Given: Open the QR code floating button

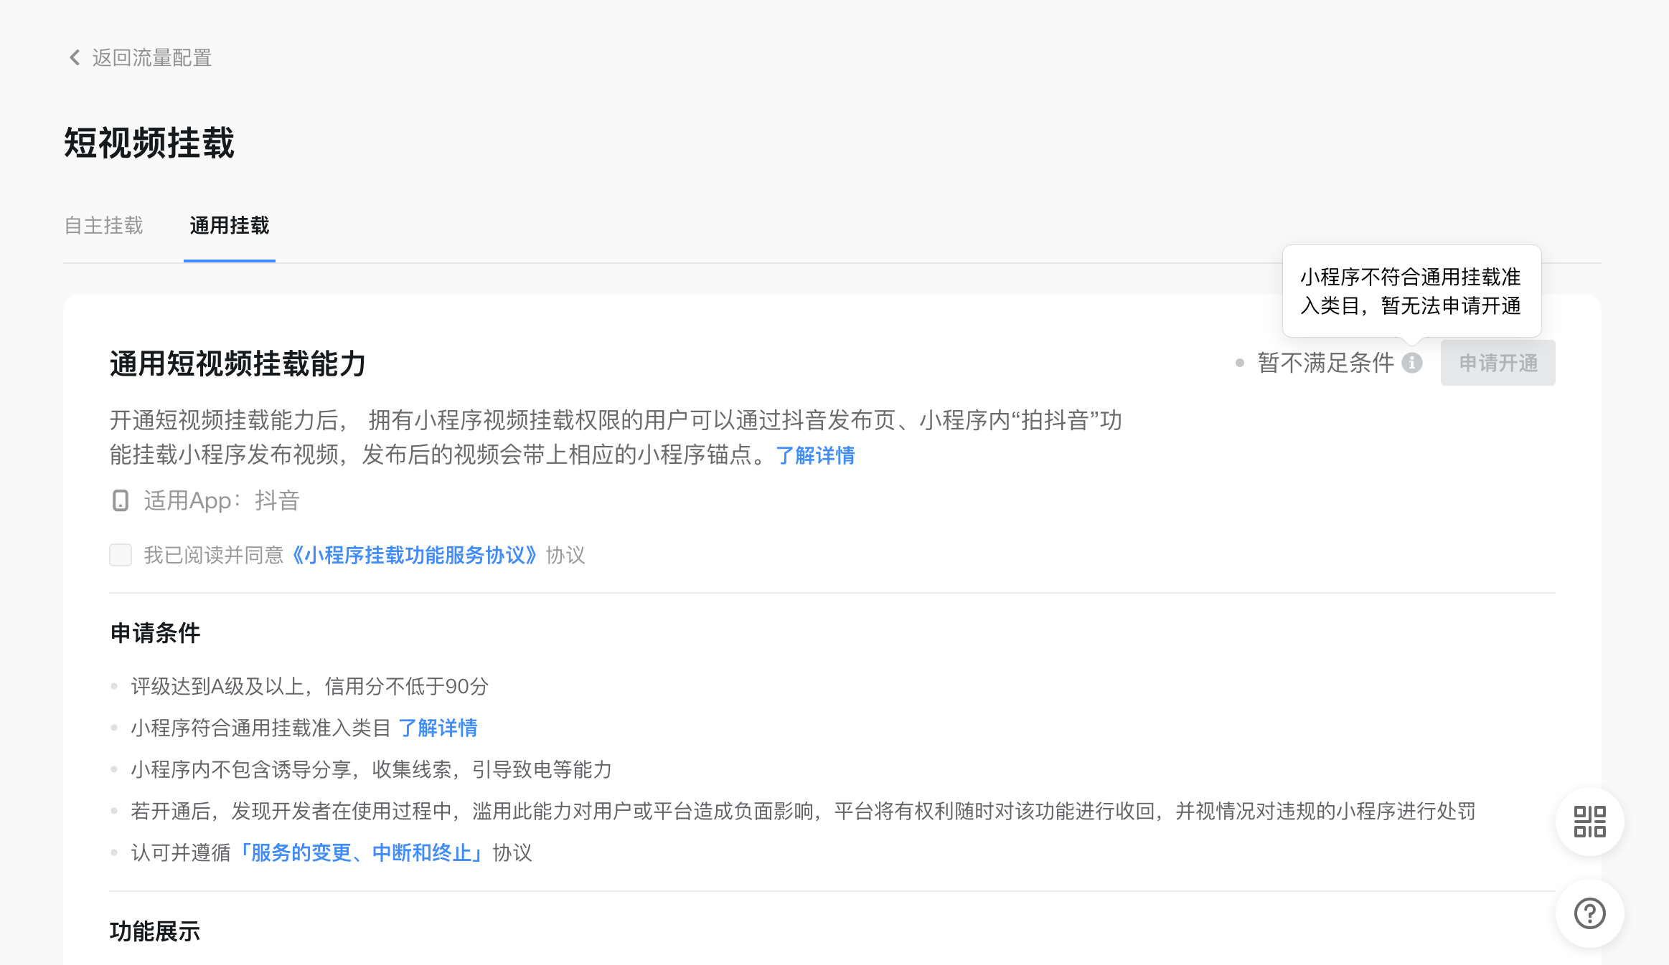Looking at the screenshot, I should [x=1589, y=822].
